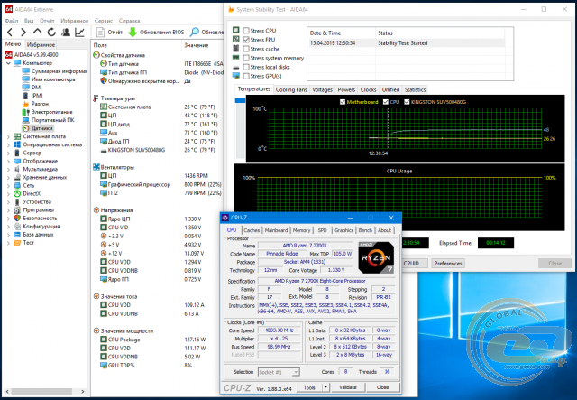Screen dimensions: 577x400
Task: Open the Файл menu
Action: (12, 21)
